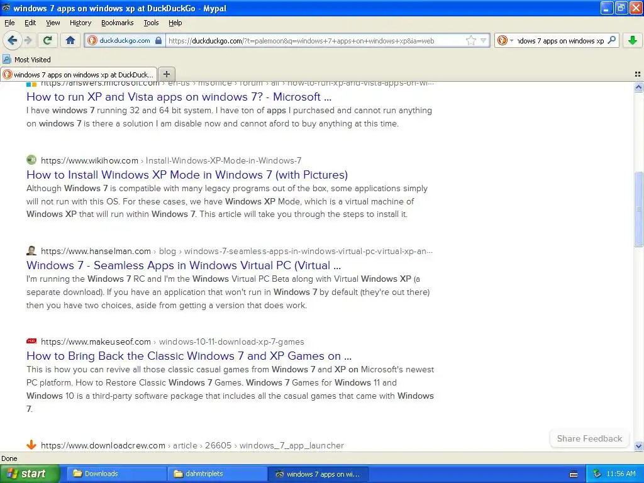
Task: Open the Downloads green arrow button
Action: pos(633,40)
